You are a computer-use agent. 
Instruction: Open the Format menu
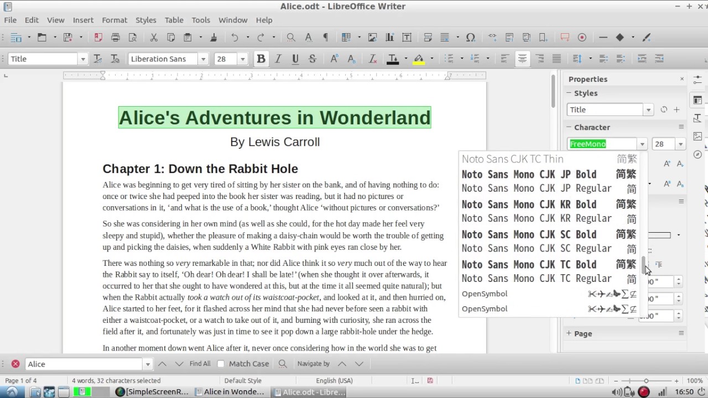point(114,20)
